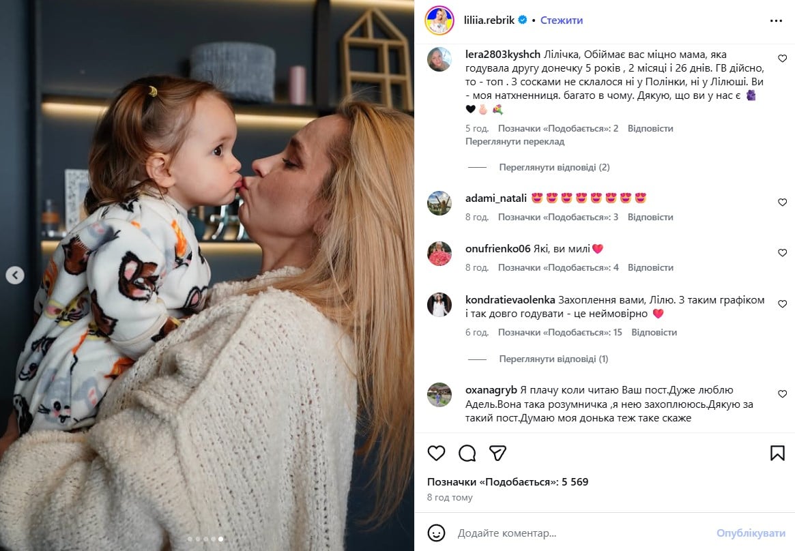The image size is (795, 551).
Task: Focus the add comment text field
Action: click(583, 533)
